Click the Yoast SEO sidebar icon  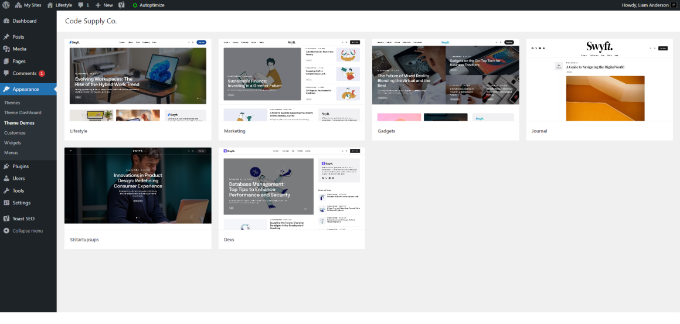pyautogui.click(x=6, y=219)
